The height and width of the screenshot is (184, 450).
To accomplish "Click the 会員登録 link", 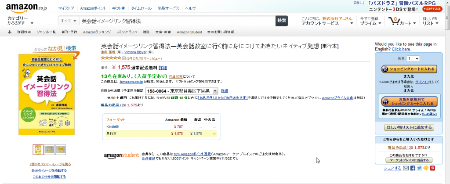I will [x=149, y=158].
